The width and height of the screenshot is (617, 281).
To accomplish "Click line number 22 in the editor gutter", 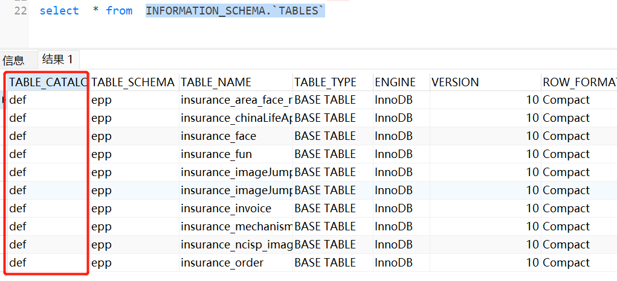I will (x=21, y=11).
